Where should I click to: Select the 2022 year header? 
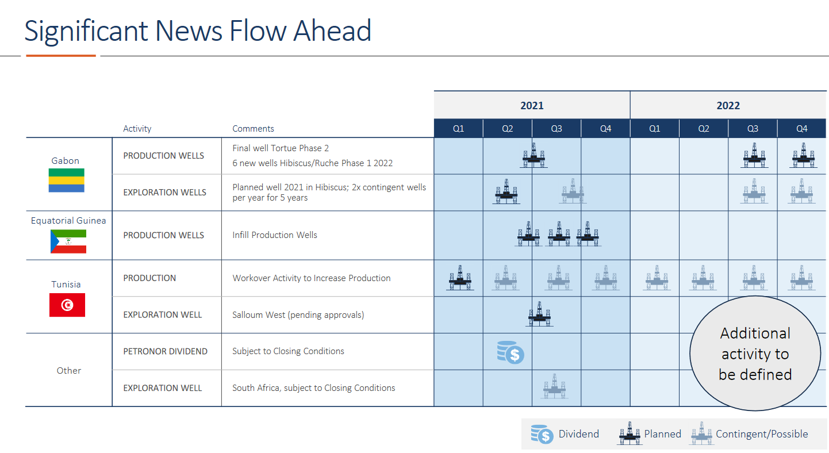point(728,105)
